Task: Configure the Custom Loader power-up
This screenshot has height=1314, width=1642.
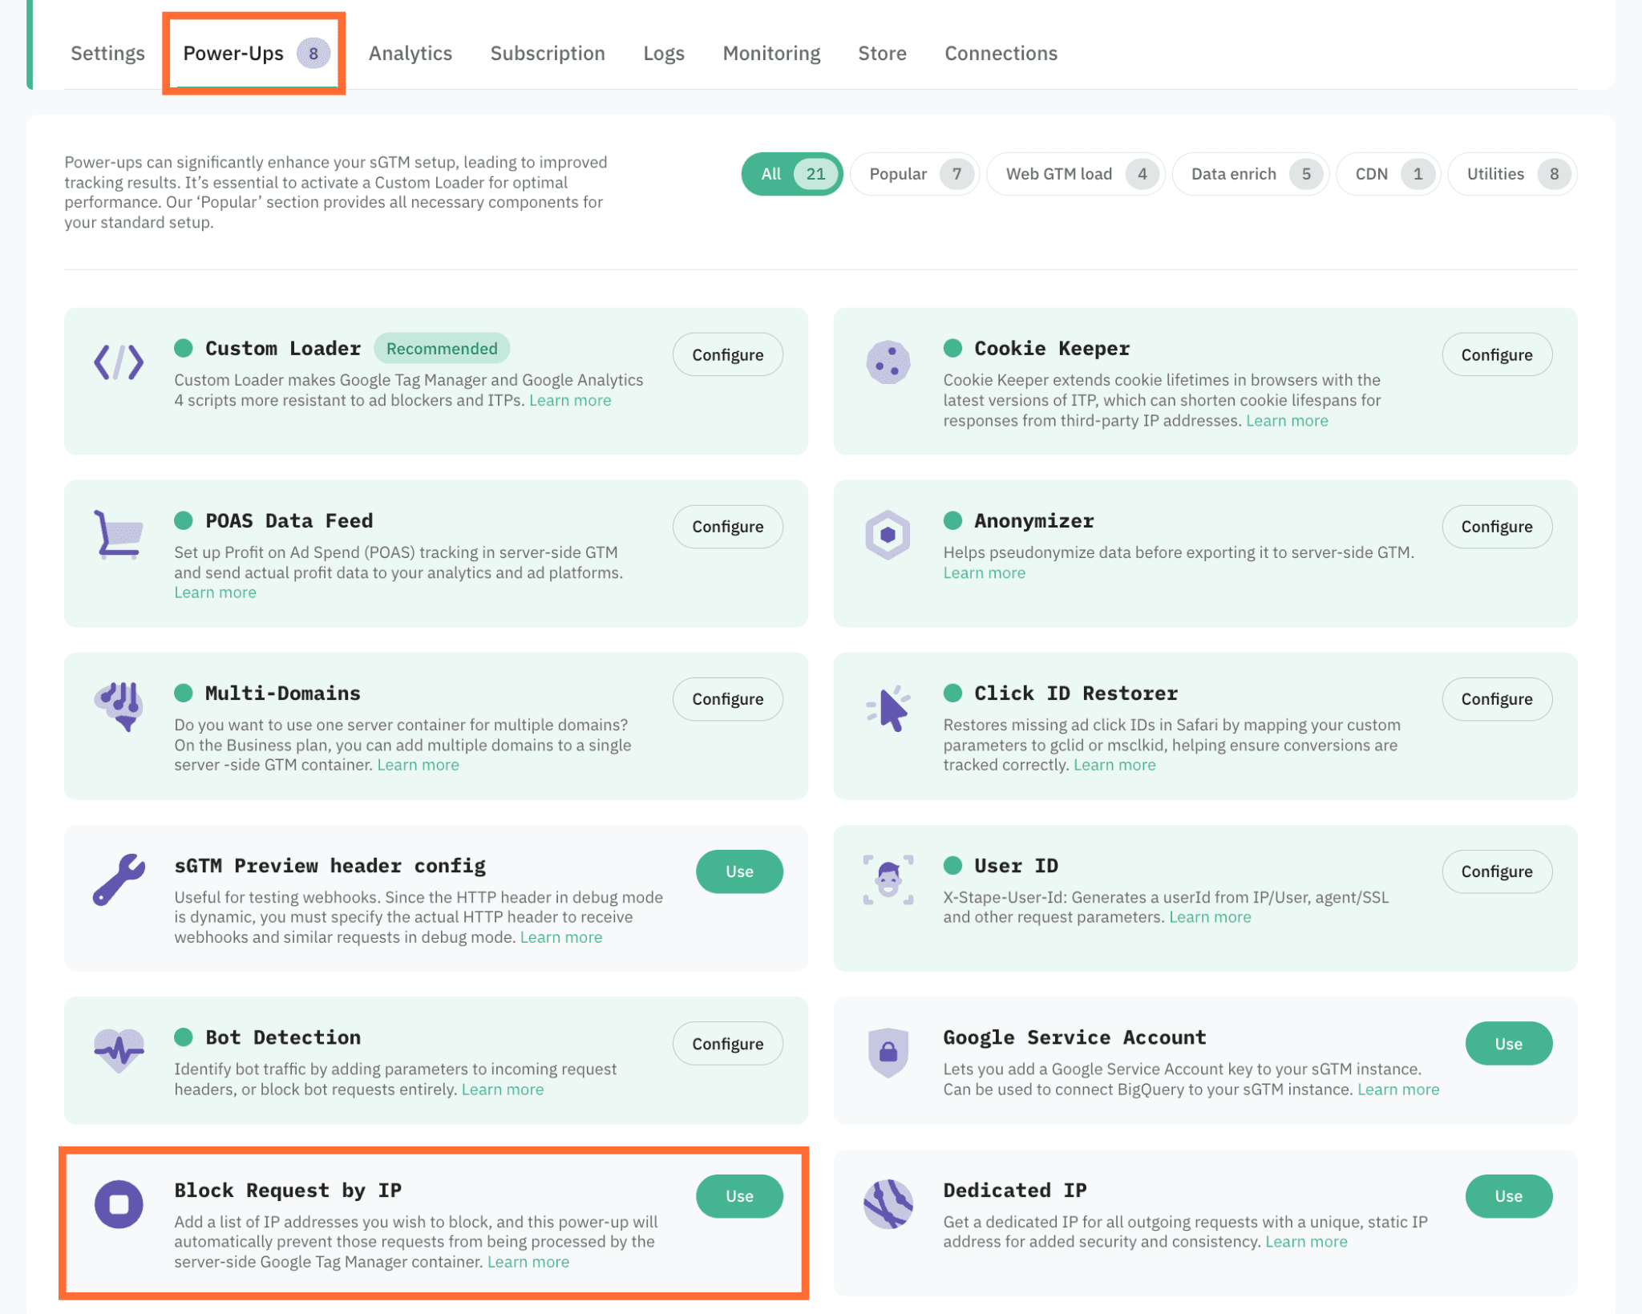Action: 727,354
